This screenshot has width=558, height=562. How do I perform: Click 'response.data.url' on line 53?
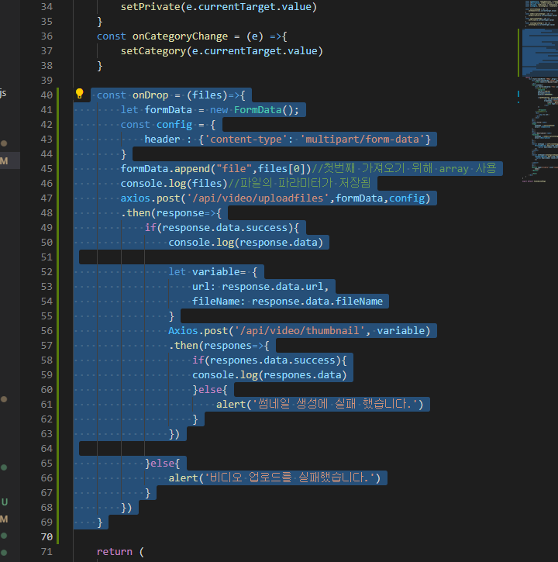pos(272,286)
